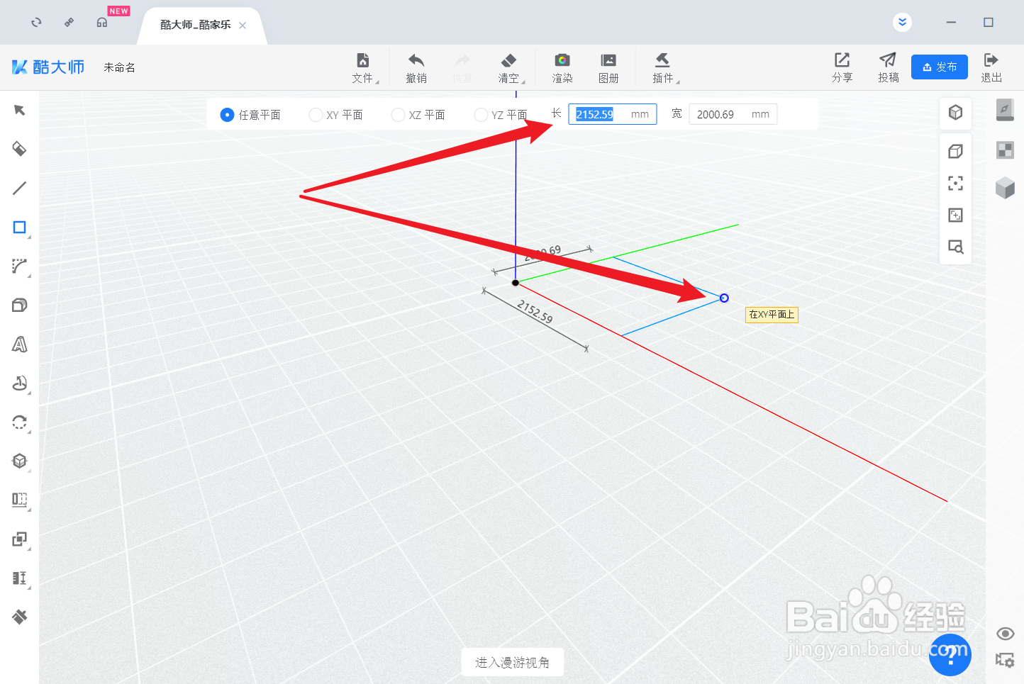Click the blue rectangle endpoint marker
This screenshot has height=684, width=1024.
click(724, 298)
